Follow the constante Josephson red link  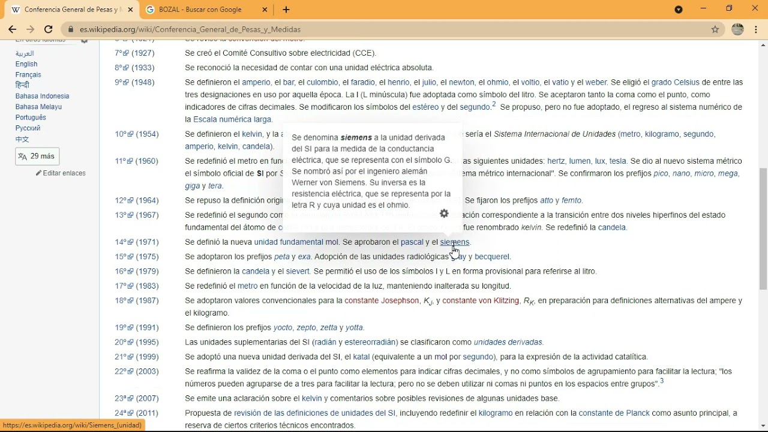click(x=382, y=301)
